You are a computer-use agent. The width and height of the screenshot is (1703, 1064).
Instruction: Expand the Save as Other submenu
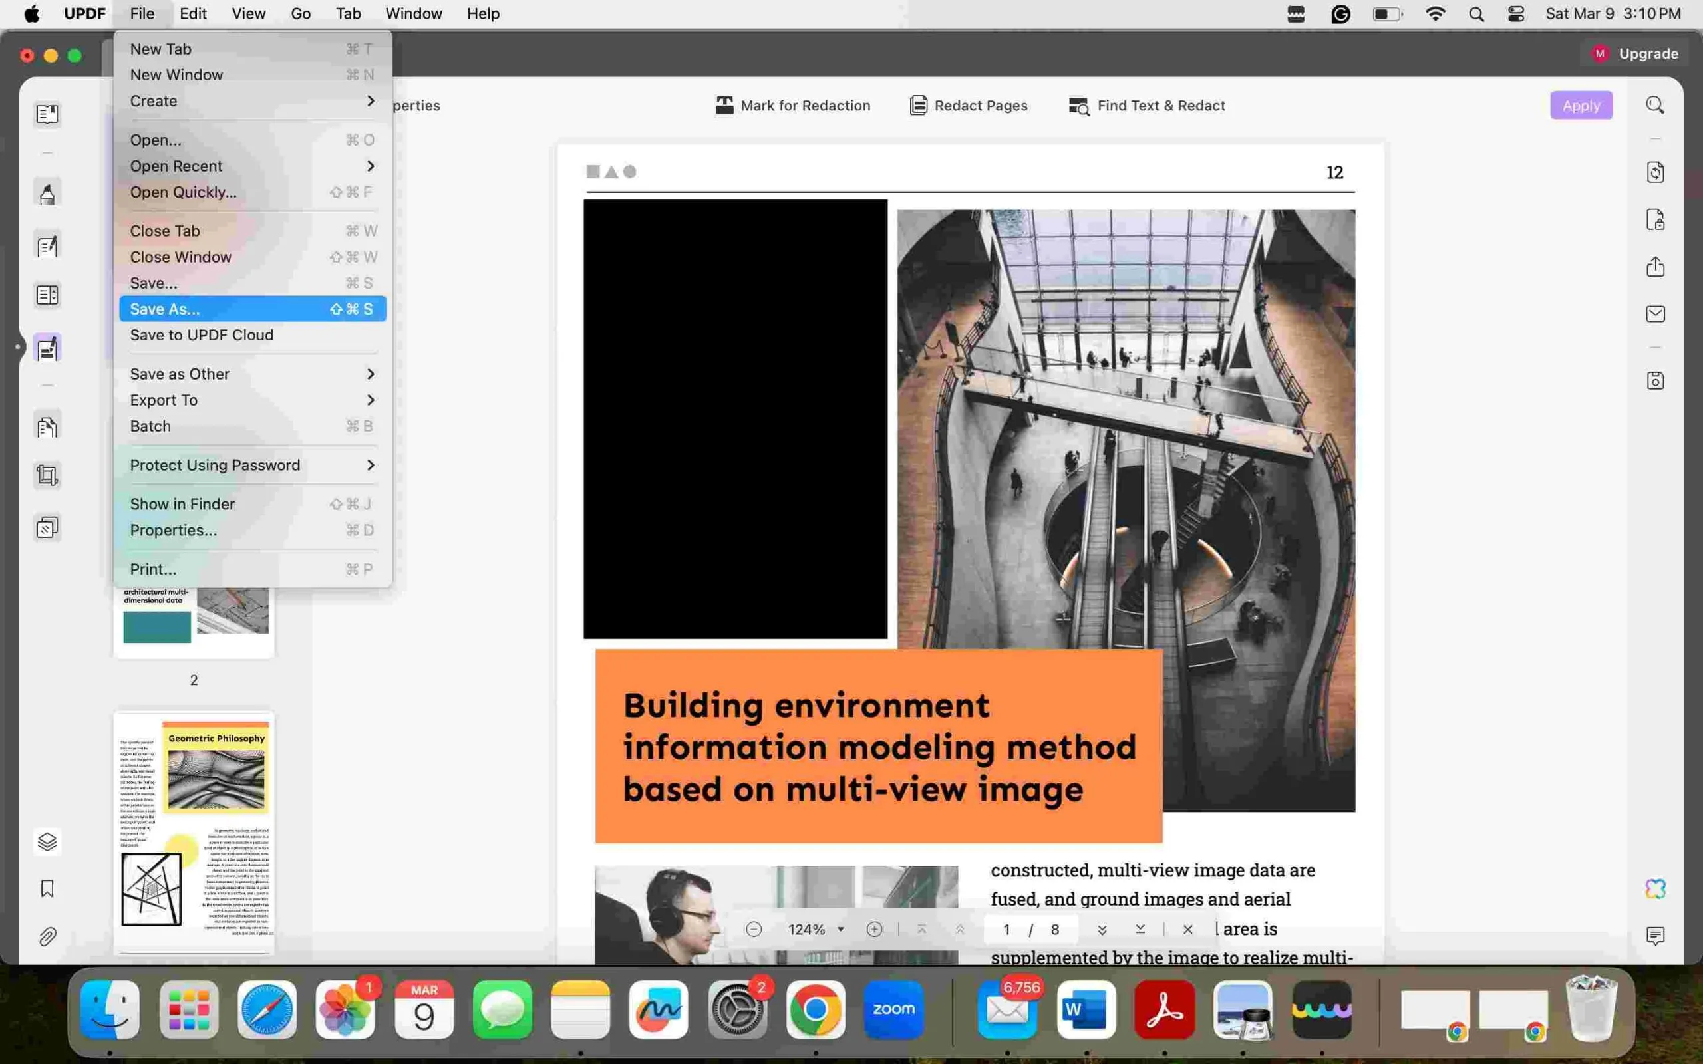pos(252,374)
